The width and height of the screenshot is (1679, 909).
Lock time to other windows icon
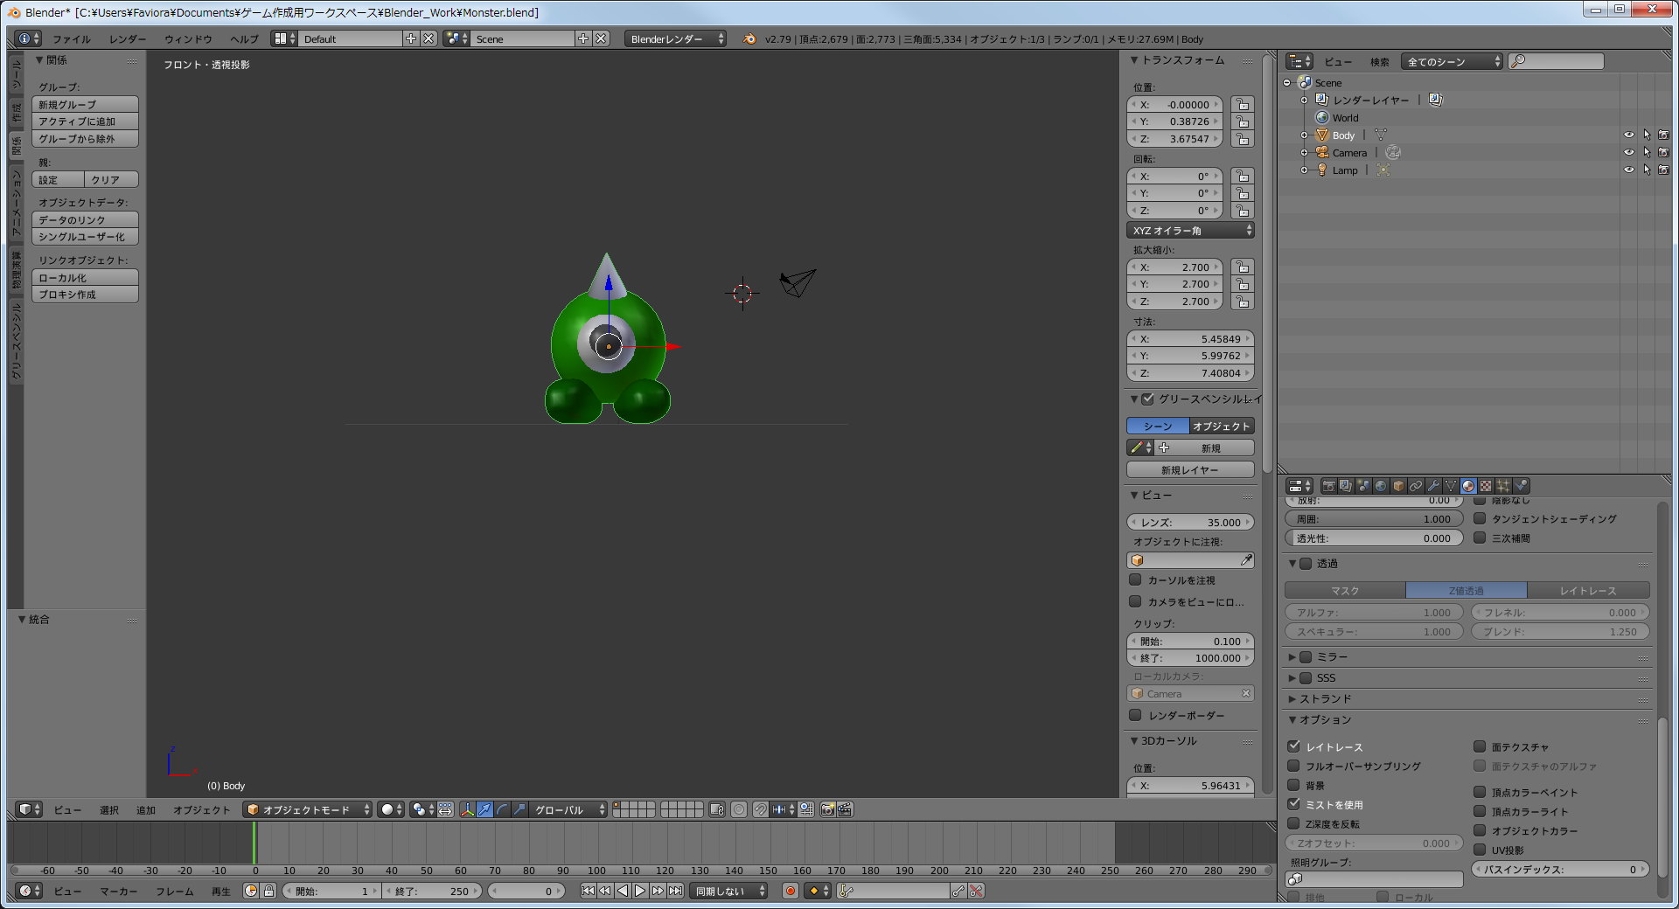click(269, 891)
